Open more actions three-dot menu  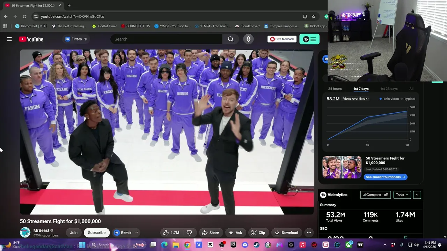tap(309, 233)
